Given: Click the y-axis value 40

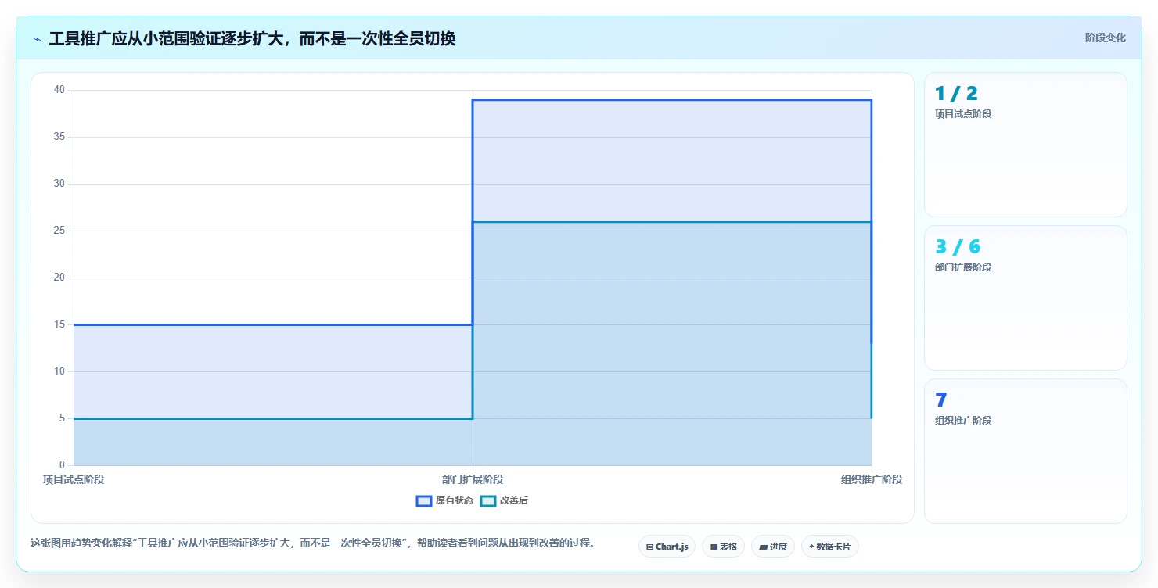Looking at the screenshot, I should click(59, 90).
